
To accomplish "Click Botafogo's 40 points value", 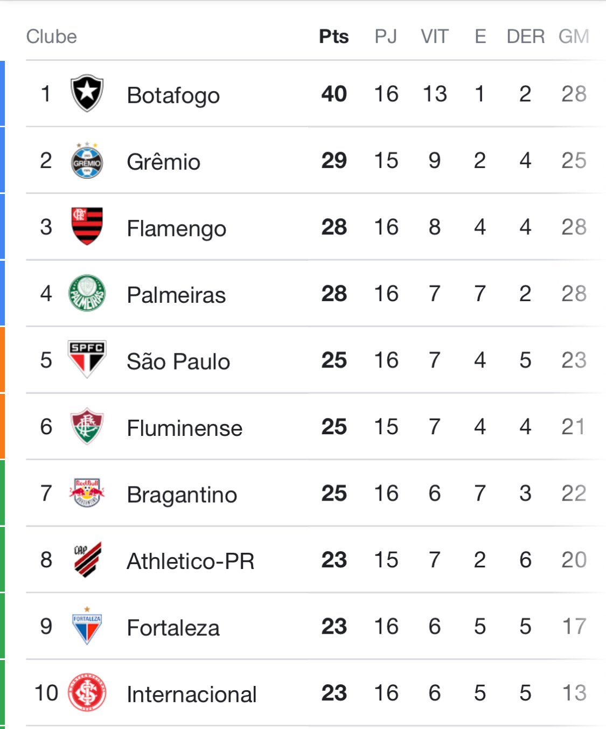I will tap(334, 94).
